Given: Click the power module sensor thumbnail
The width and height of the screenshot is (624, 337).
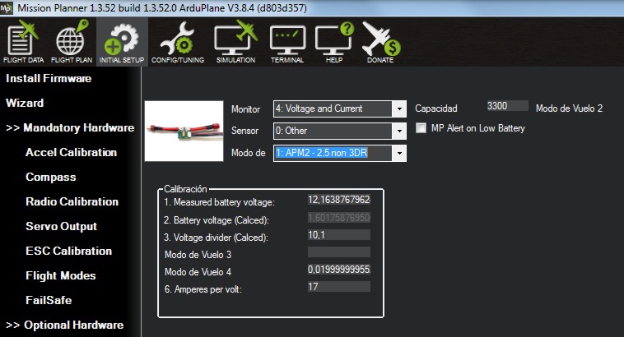Looking at the screenshot, I should pos(184,131).
